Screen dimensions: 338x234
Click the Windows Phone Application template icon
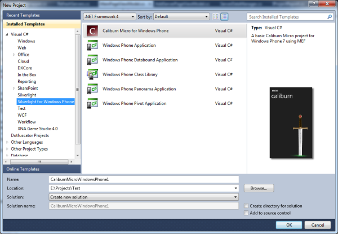pyautogui.click(x=92, y=45)
